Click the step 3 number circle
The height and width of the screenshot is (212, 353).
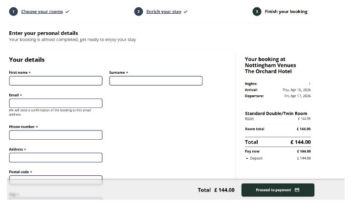pyautogui.click(x=257, y=12)
